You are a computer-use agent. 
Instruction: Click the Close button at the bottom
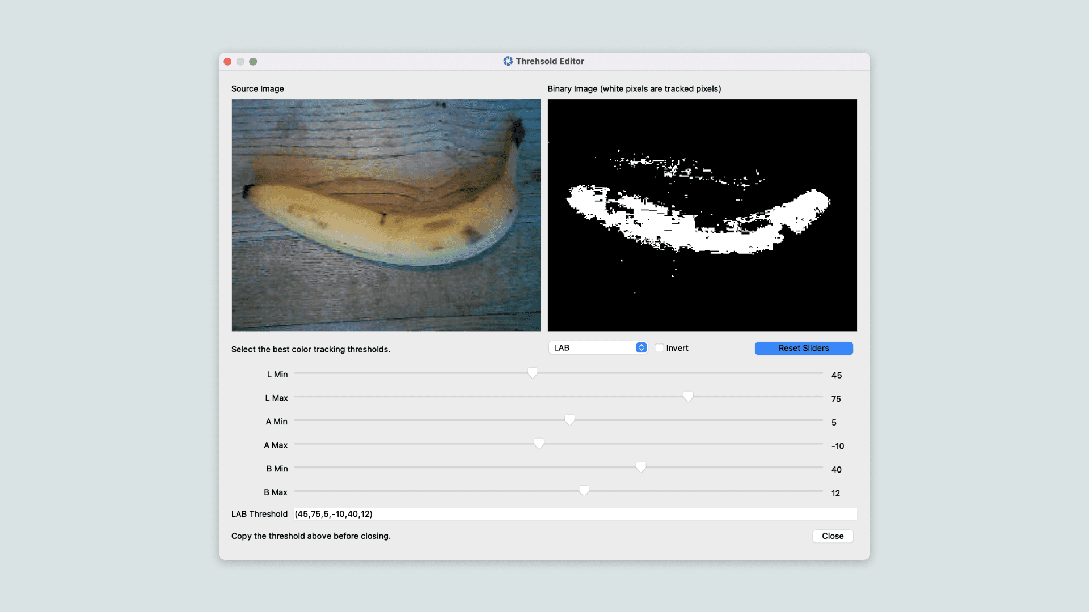(832, 536)
